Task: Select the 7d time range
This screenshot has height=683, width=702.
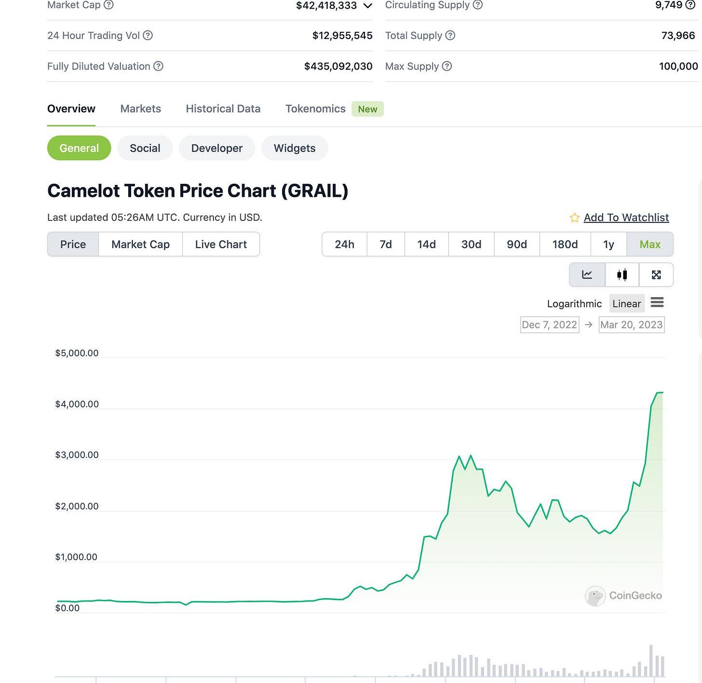Action: tap(386, 245)
